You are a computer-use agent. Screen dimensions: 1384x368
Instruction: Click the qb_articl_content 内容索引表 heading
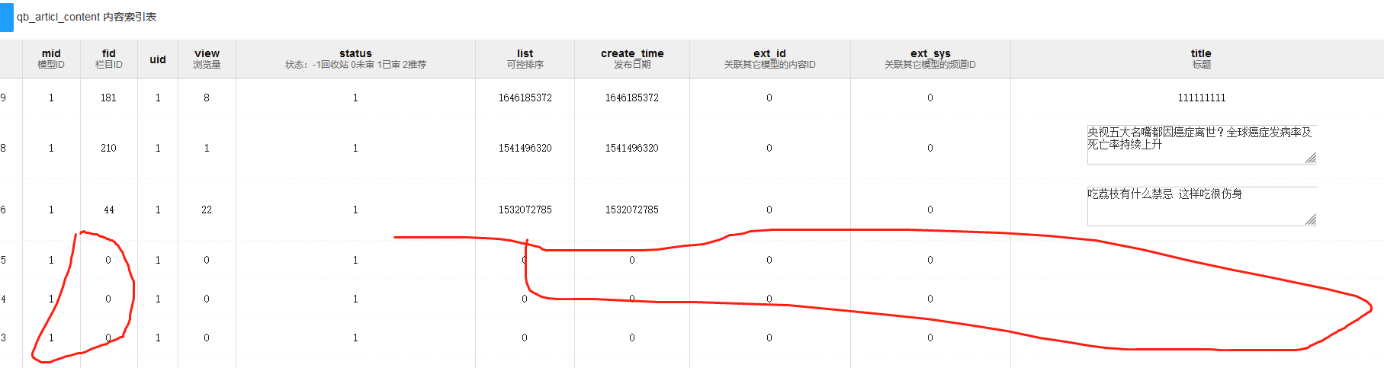click(x=86, y=17)
